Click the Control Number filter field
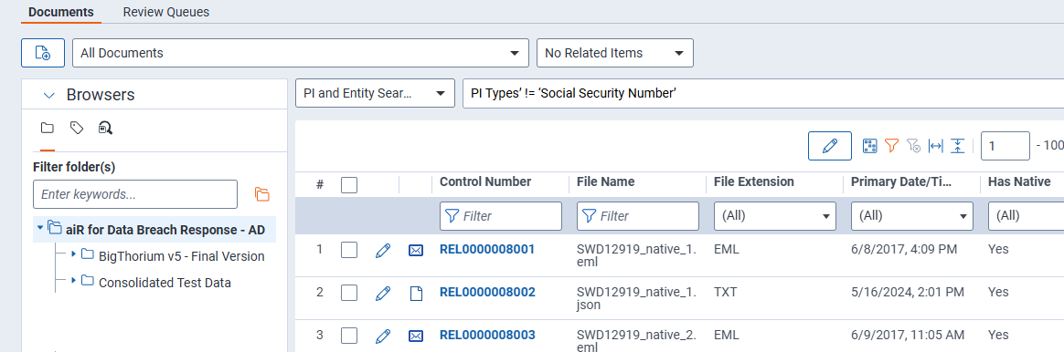 501,216
